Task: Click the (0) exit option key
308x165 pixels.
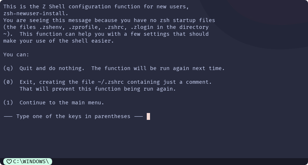Action: click(8, 82)
